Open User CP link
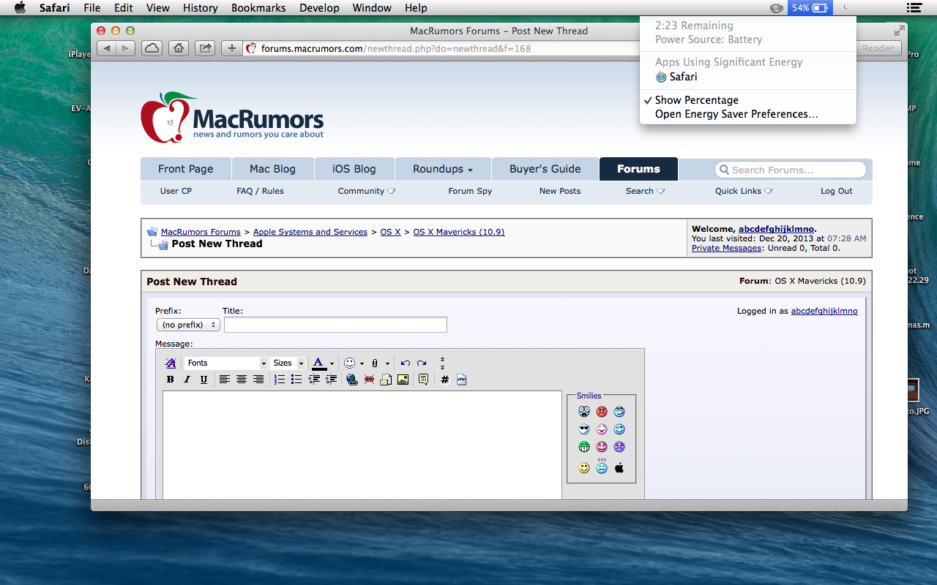 click(x=176, y=191)
